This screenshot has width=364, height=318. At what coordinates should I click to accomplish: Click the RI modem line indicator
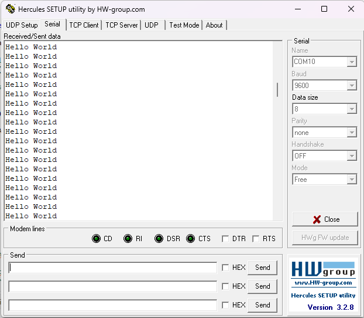(x=128, y=239)
